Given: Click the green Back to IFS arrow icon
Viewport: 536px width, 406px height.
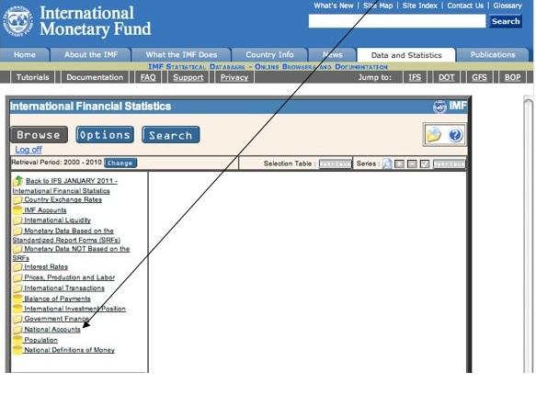Looking at the screenshot, I should point(18,181).
